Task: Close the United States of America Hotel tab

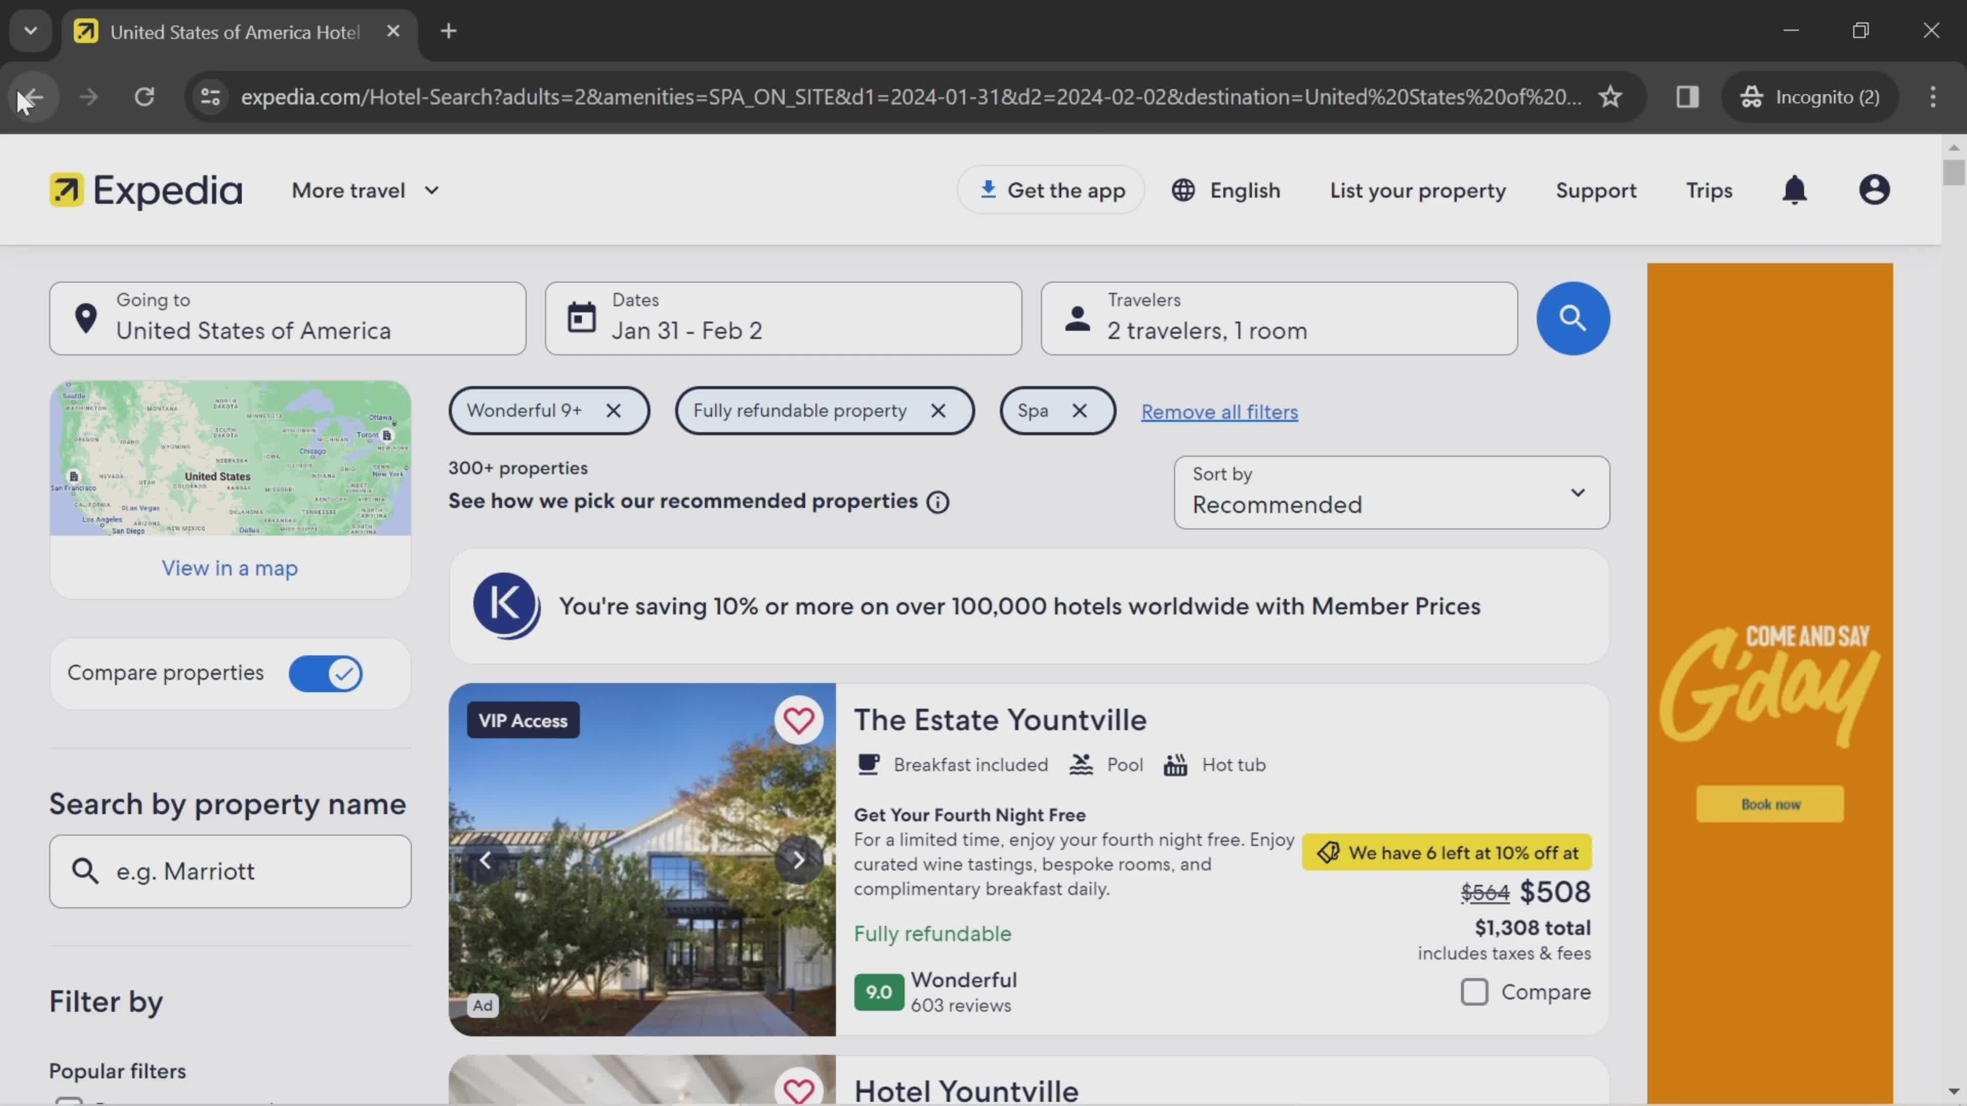Action: (x=393, y=31)
